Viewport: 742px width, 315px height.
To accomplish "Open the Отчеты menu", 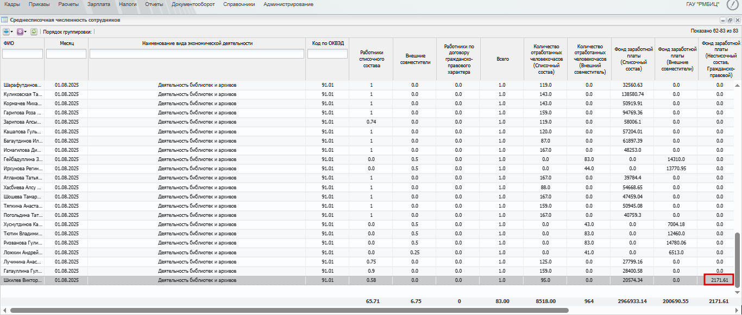I will (x=154, y=4).
